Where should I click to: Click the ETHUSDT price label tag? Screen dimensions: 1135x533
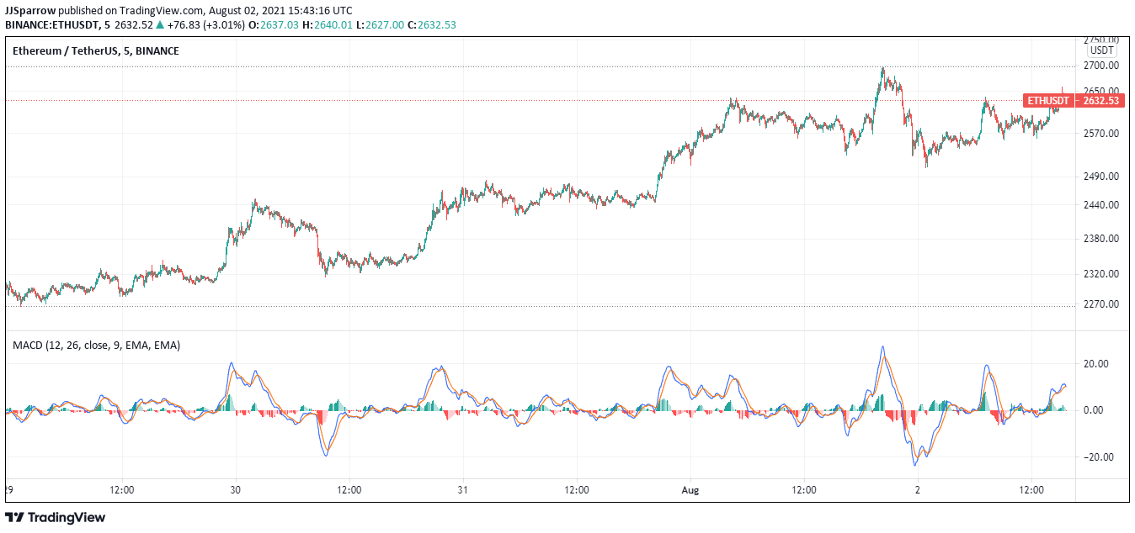coord(1048,101)
